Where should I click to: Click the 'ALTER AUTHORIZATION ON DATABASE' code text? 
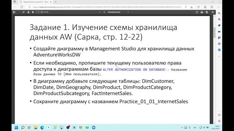[x=134, y=70]
